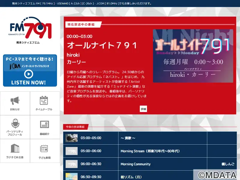This screenshot has width=240, height=180.
Task: Click the 06:00~06:30 time cell
Action: tap(91, 164)
